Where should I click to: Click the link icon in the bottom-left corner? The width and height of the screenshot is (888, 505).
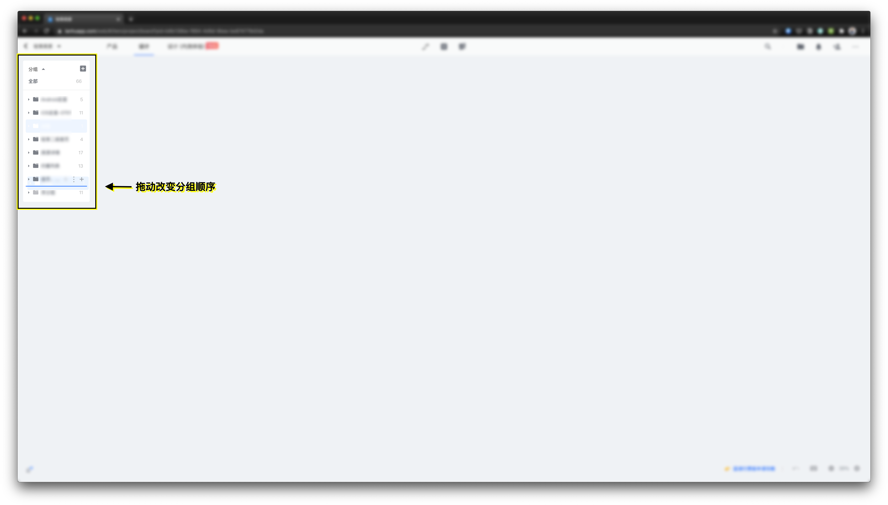coord(30,469)
